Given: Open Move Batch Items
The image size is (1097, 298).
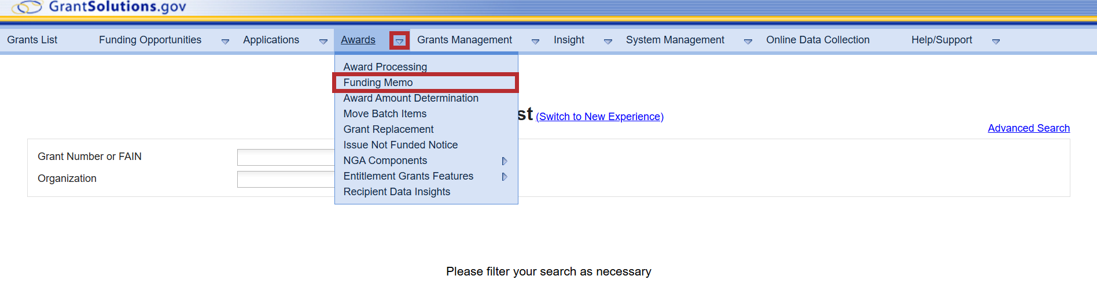Looking at the screenshot, I should 385,114.
